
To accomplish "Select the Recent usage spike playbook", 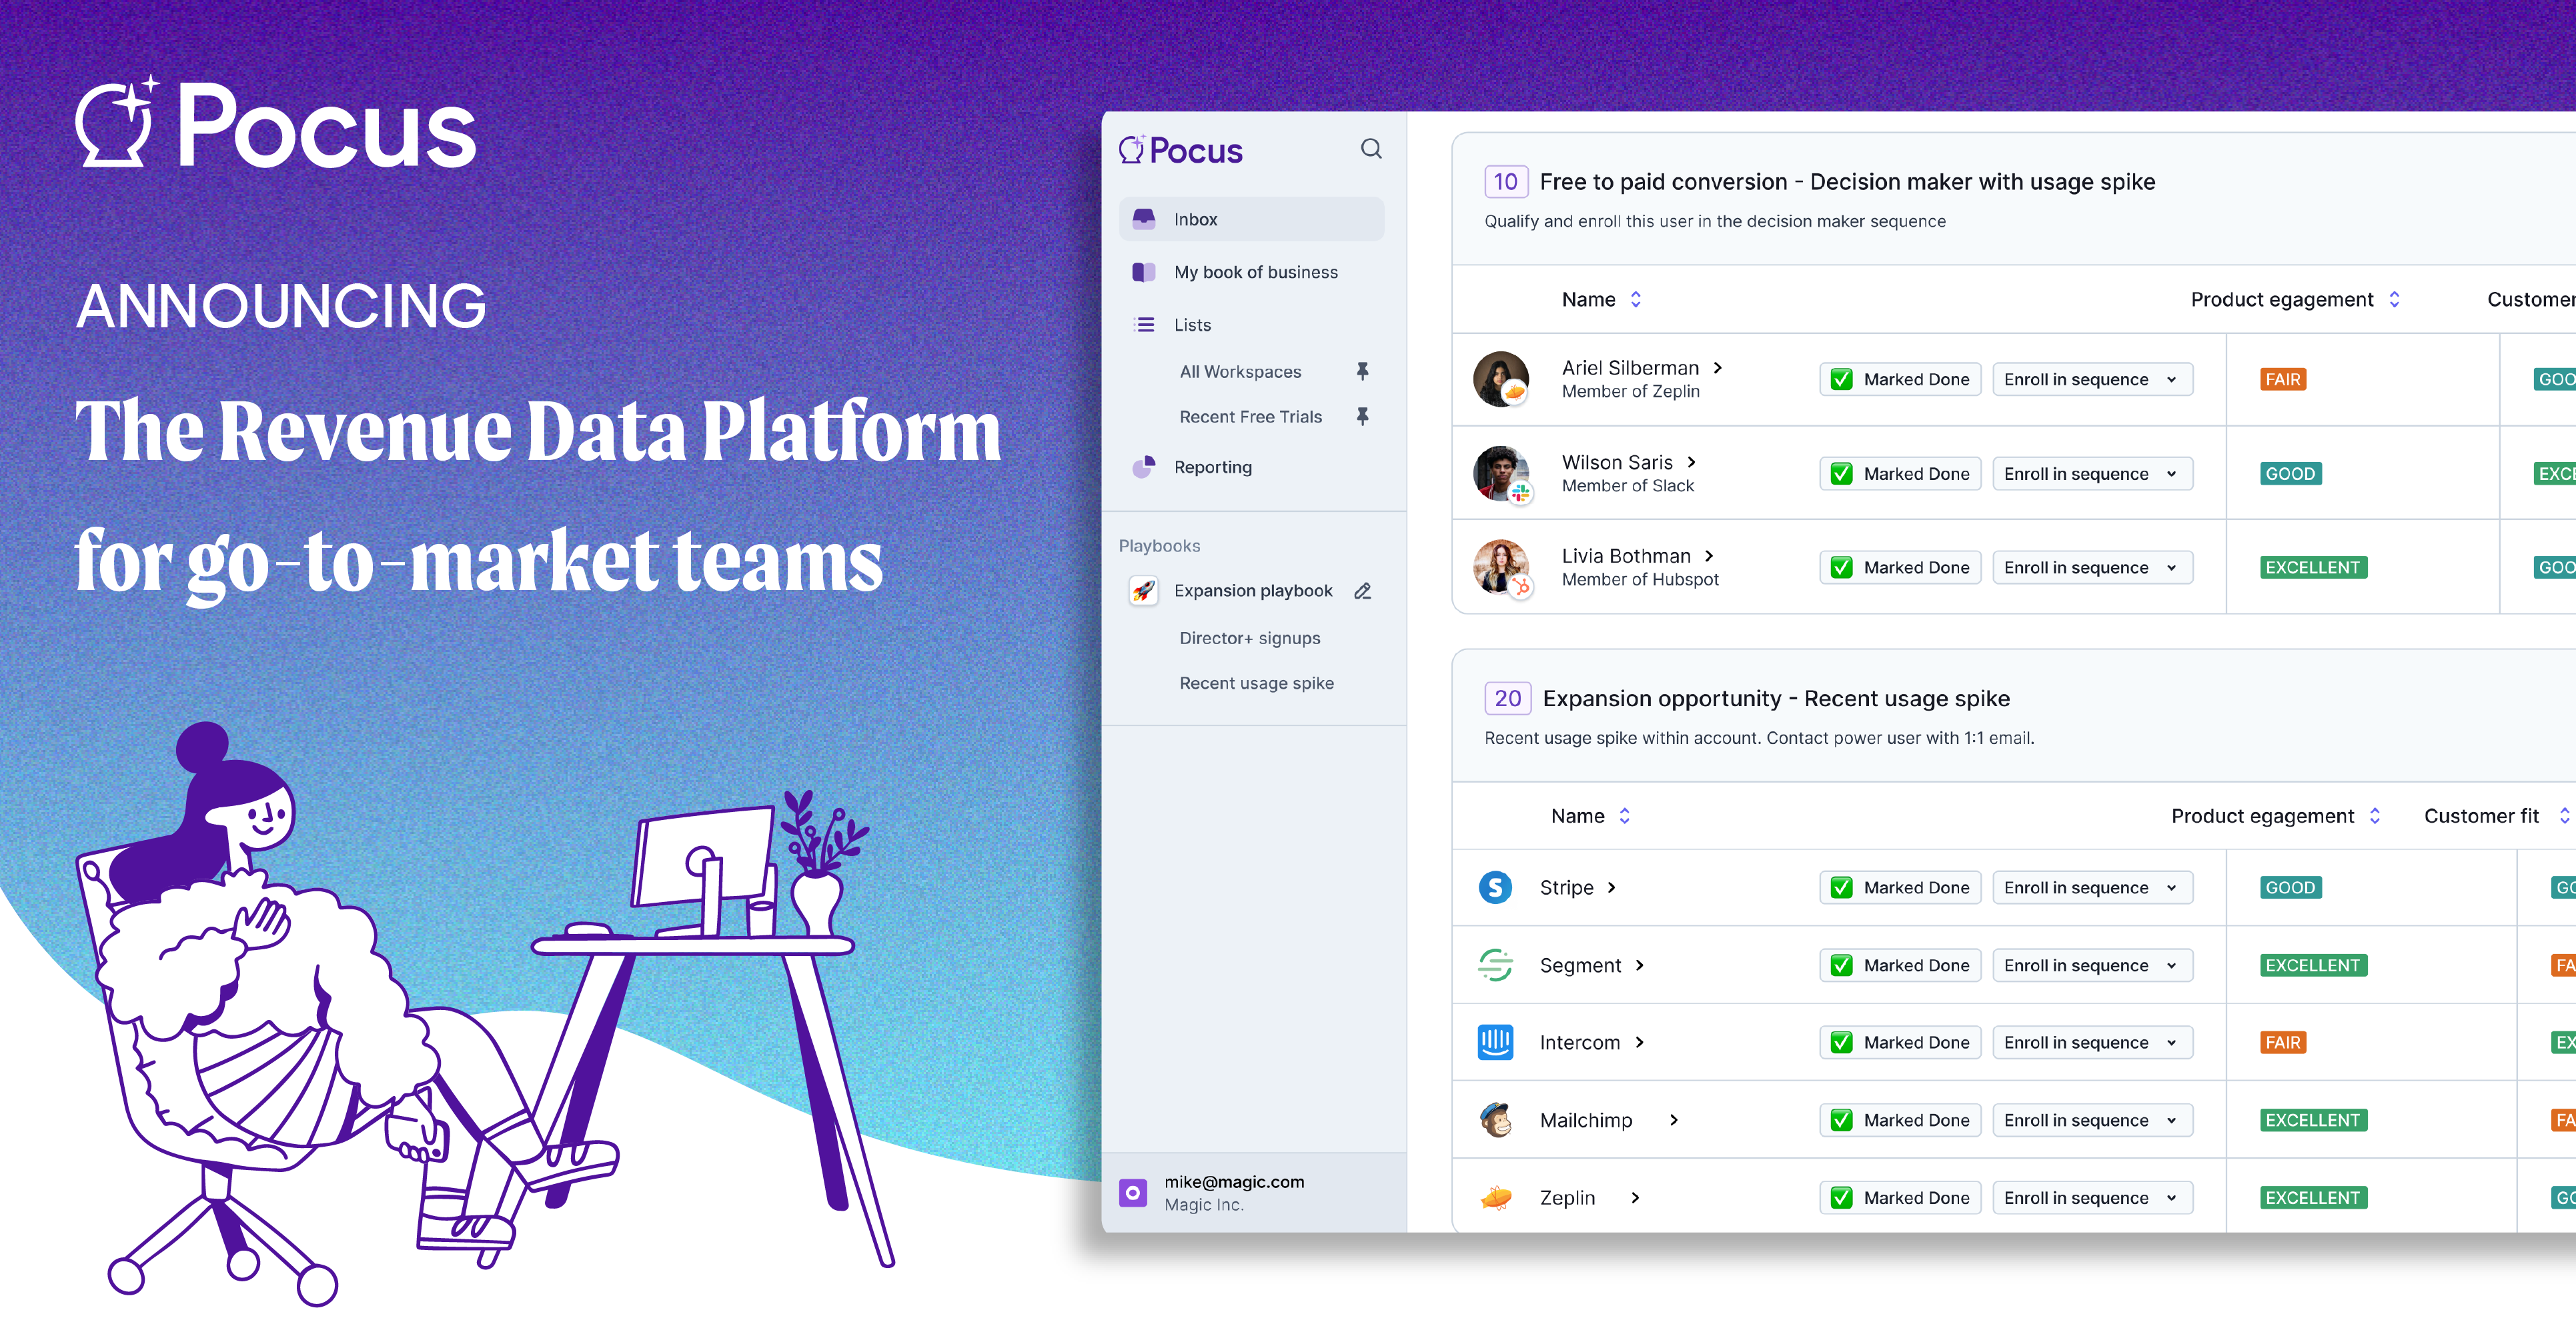I will point(1256,683).
